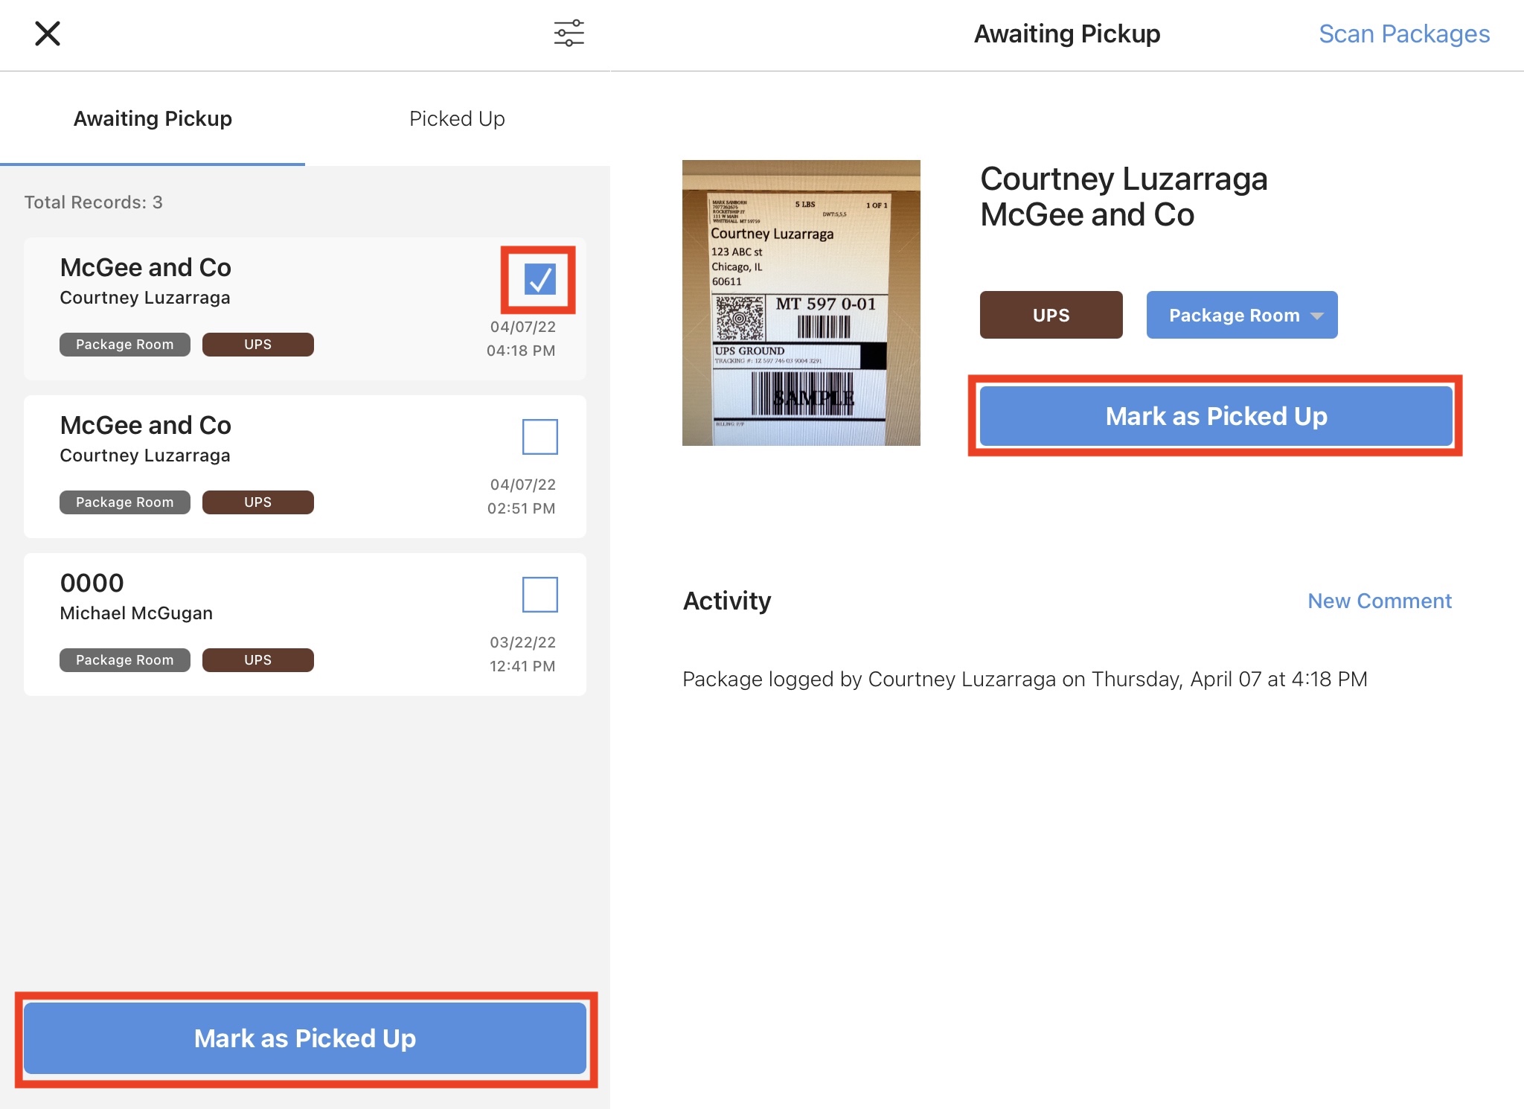The height and width of the screenshot is (1109, 1524).
Task: Open the filter sliders icon
Action: pos(569,33)
